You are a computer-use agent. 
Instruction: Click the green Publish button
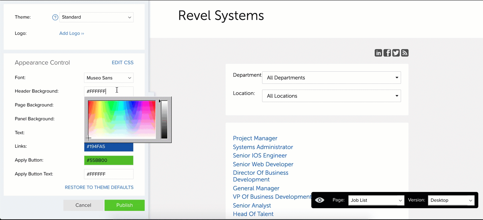pos(124,205)
